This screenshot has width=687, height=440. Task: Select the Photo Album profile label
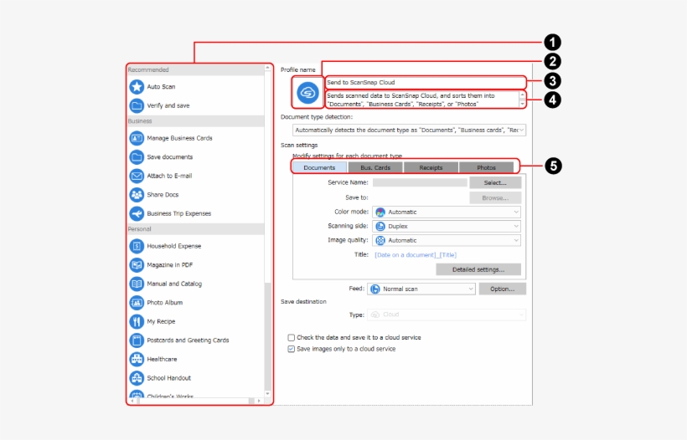[165, 302]
